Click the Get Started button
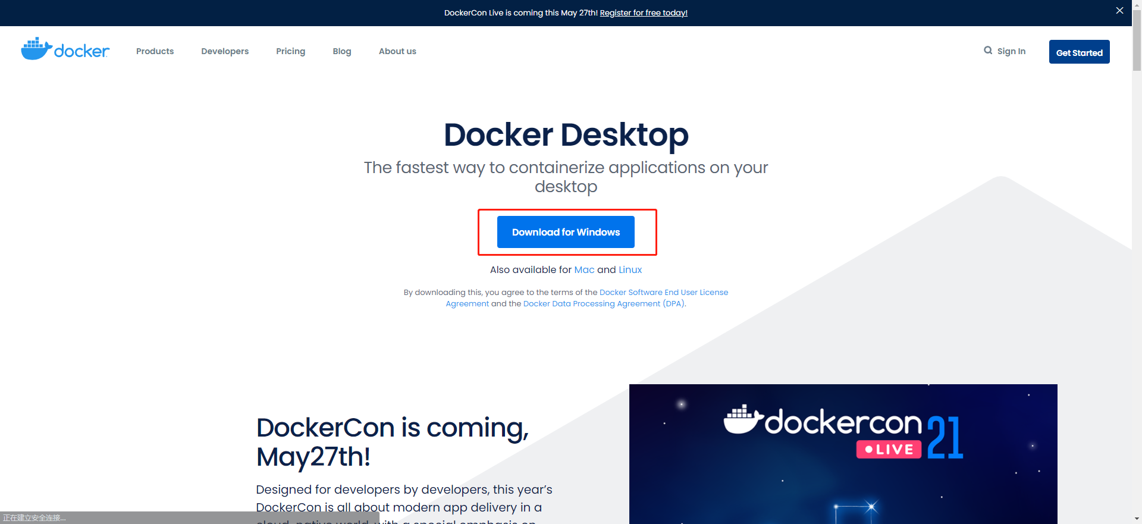The width and height of the screenshot is (1142, 524). point(1079,52)
